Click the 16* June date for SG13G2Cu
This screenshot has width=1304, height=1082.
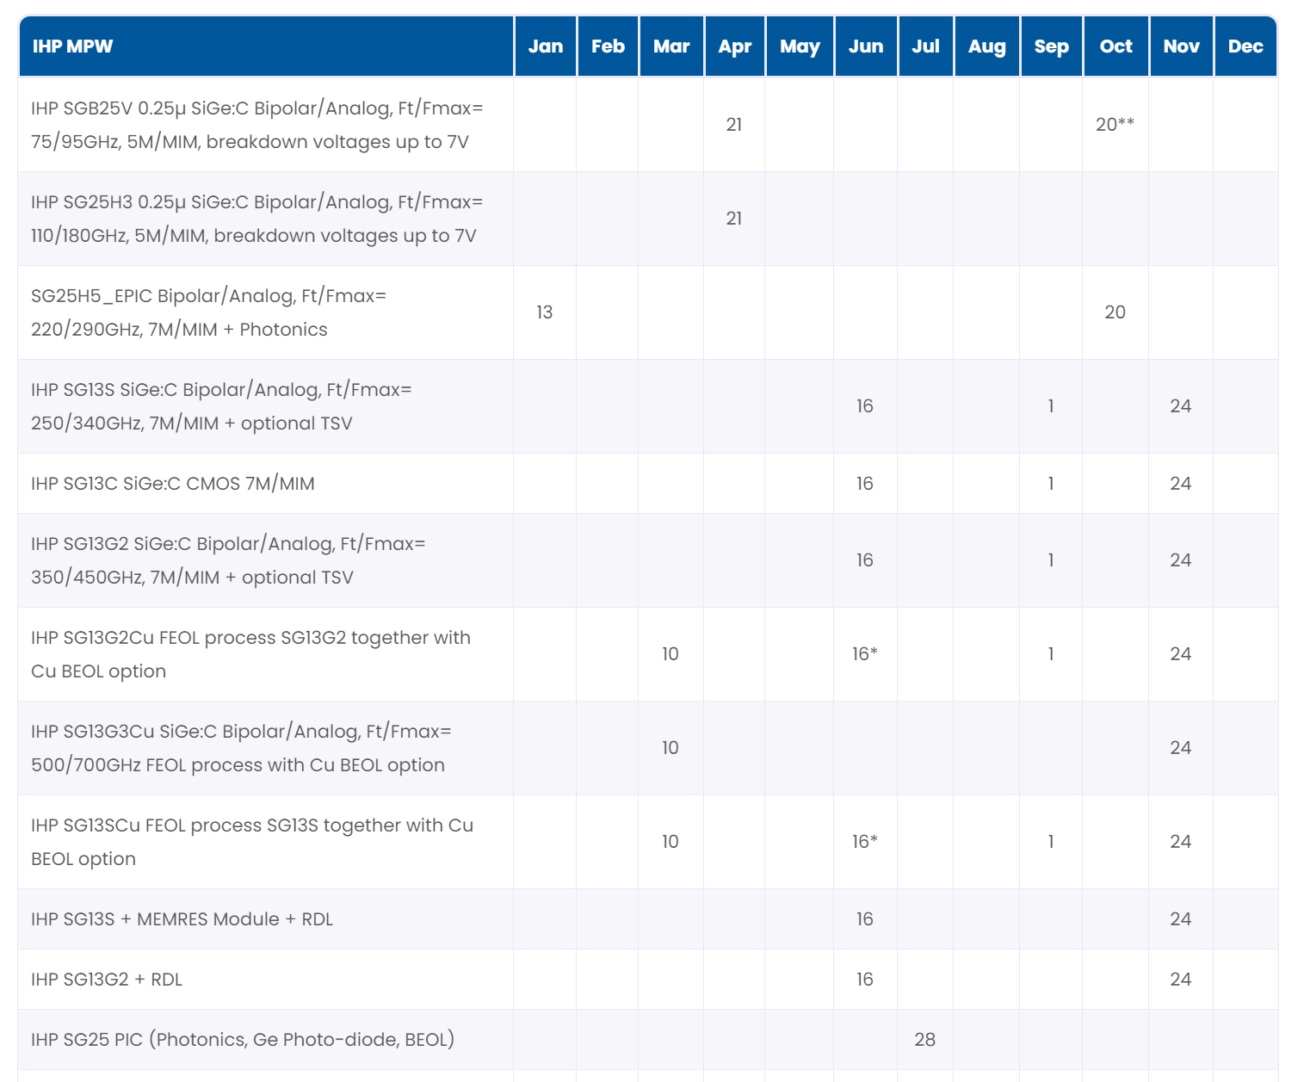click(864, 654)
